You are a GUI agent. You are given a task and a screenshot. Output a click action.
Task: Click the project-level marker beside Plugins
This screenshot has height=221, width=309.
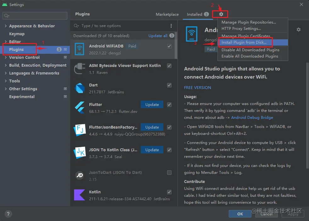click(x=65, y=49)
